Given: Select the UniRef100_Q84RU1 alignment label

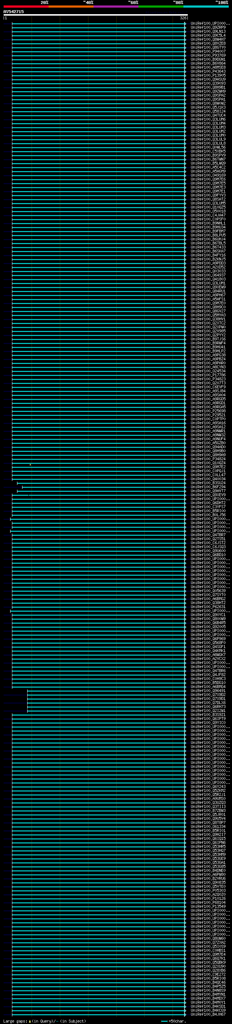Looking at the screenshot, I should tap(208, 291).
